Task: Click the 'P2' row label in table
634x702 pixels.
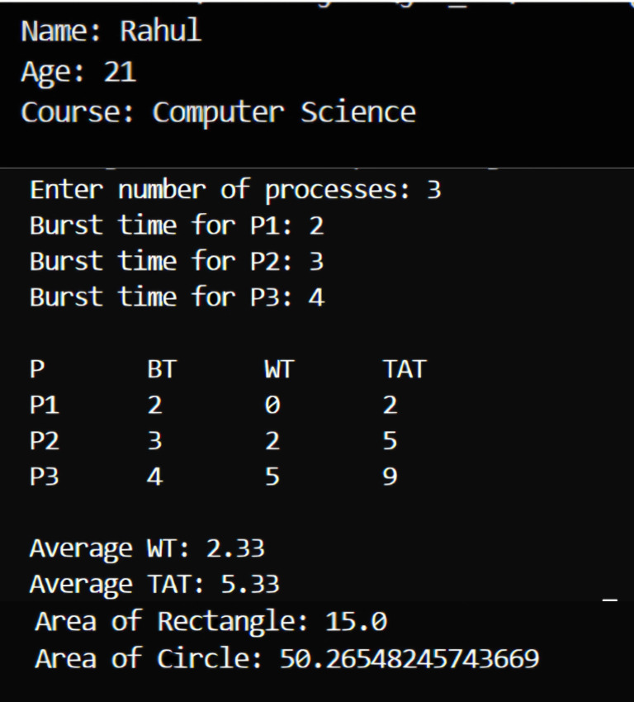Action: click(45, 441)
